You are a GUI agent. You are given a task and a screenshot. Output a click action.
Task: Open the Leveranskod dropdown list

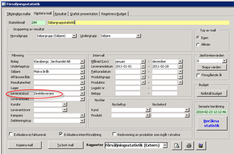83,93
